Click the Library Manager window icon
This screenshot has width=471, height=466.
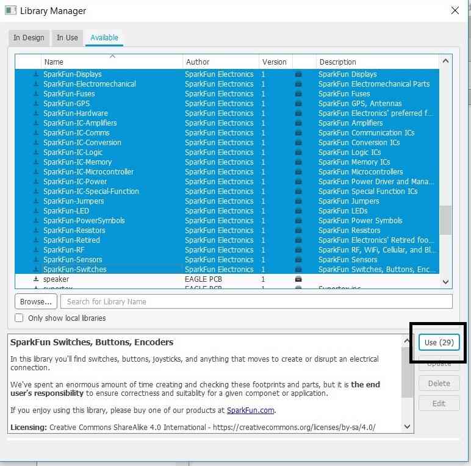point(10,11)
